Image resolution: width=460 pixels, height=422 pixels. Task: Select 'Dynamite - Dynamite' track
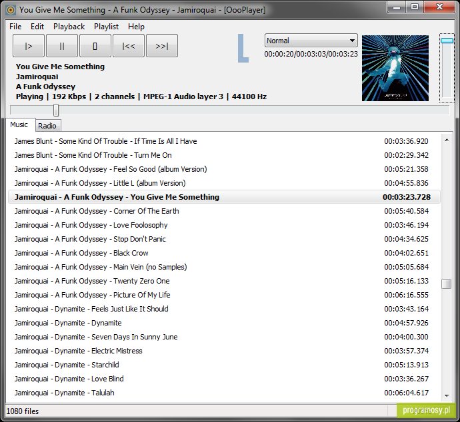(224, 323)
